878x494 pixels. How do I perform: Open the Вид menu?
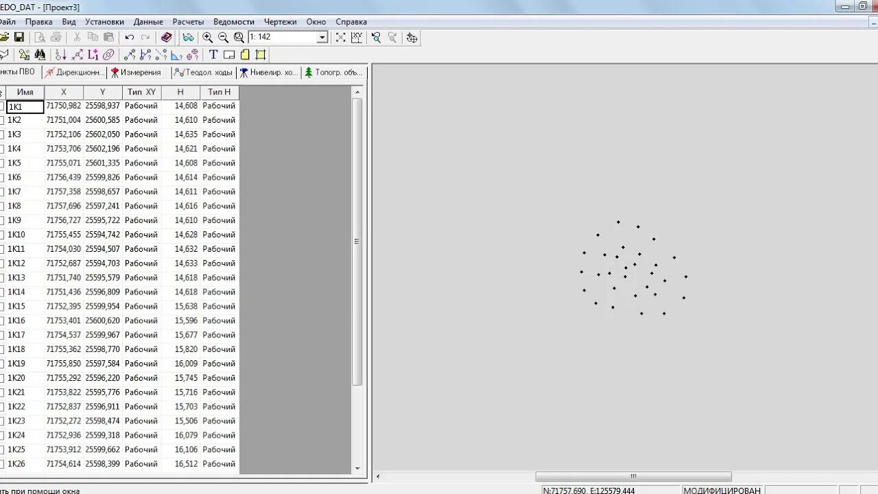69,22
